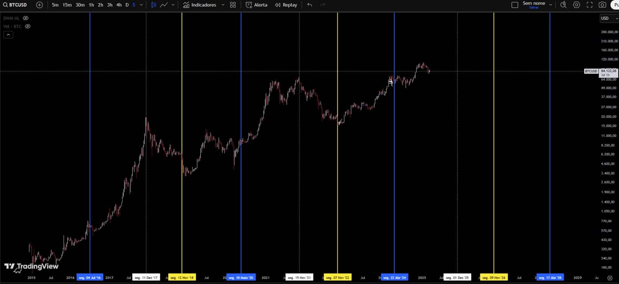Enter fullscreen mode
Viewport: 619px width, 284px height.
(x=590, y=5)
